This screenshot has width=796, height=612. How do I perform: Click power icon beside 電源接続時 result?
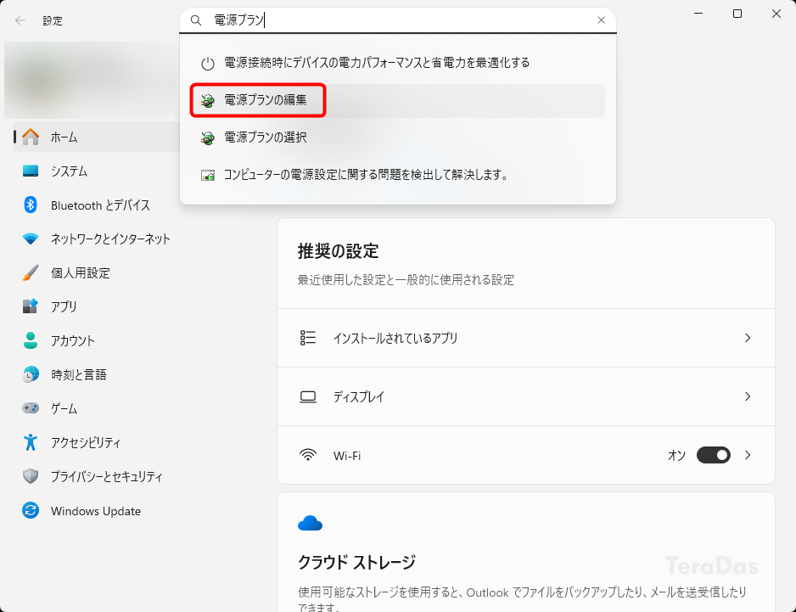208,64
